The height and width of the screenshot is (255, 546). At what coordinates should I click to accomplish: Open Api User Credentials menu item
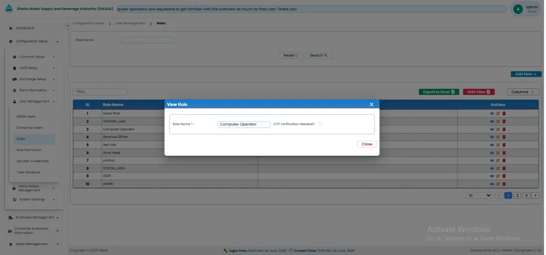click(33, 161)
